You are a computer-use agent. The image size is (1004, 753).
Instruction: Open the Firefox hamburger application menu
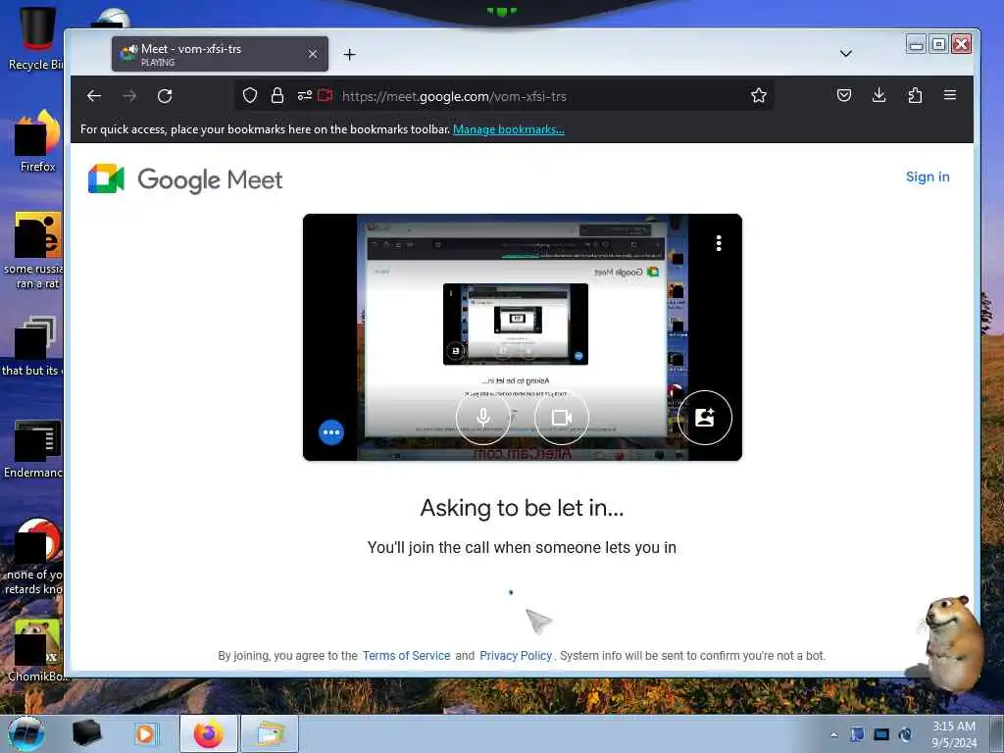(950, 95)
